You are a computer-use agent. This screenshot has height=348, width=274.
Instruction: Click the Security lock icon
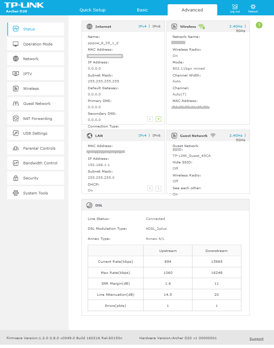(x=16, y=178)
